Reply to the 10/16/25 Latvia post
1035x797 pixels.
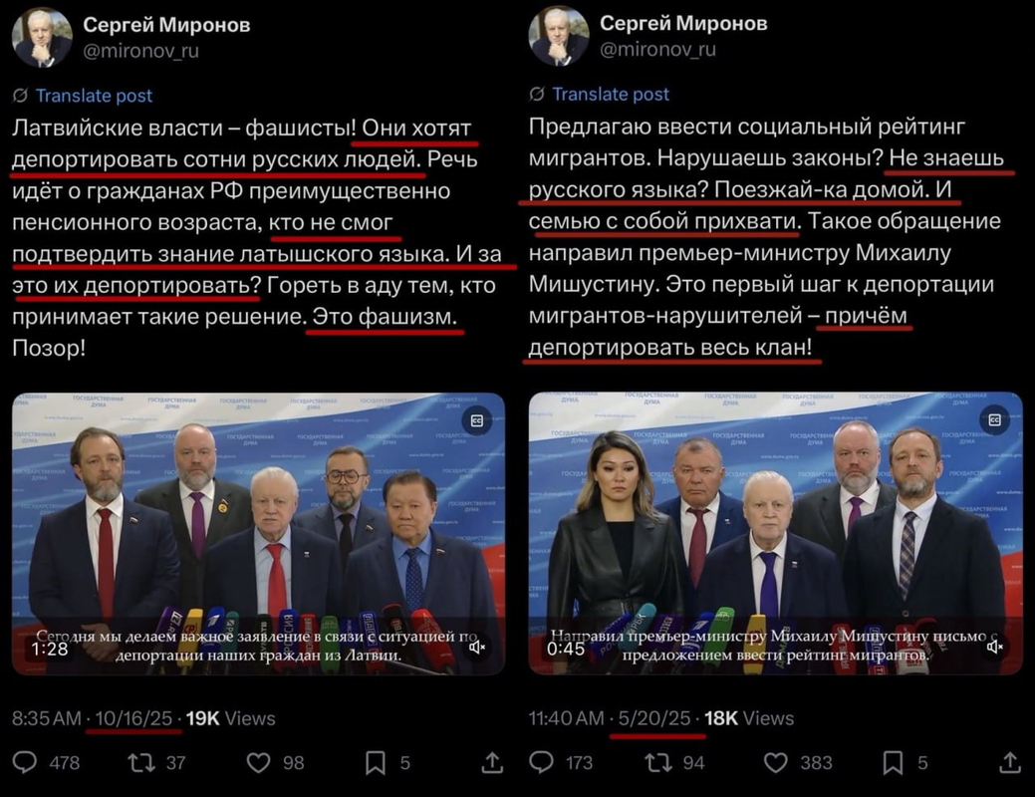pos(25,763)
